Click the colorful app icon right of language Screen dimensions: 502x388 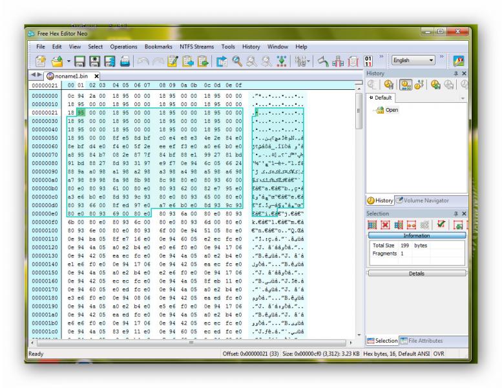[x=459, y=61]
